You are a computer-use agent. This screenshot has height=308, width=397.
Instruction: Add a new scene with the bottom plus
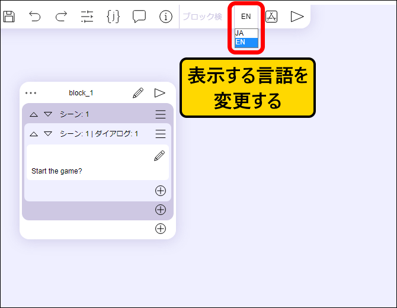161,229
